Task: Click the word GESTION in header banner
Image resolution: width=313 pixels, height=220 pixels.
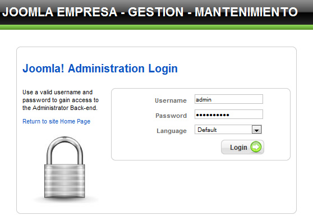Action: coord(156,12)
